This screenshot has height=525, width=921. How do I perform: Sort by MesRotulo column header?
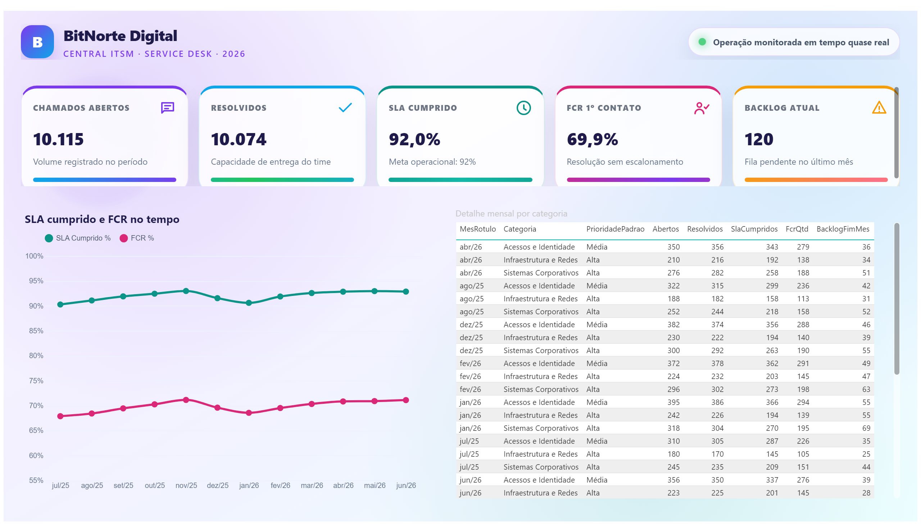click(477, 229)
